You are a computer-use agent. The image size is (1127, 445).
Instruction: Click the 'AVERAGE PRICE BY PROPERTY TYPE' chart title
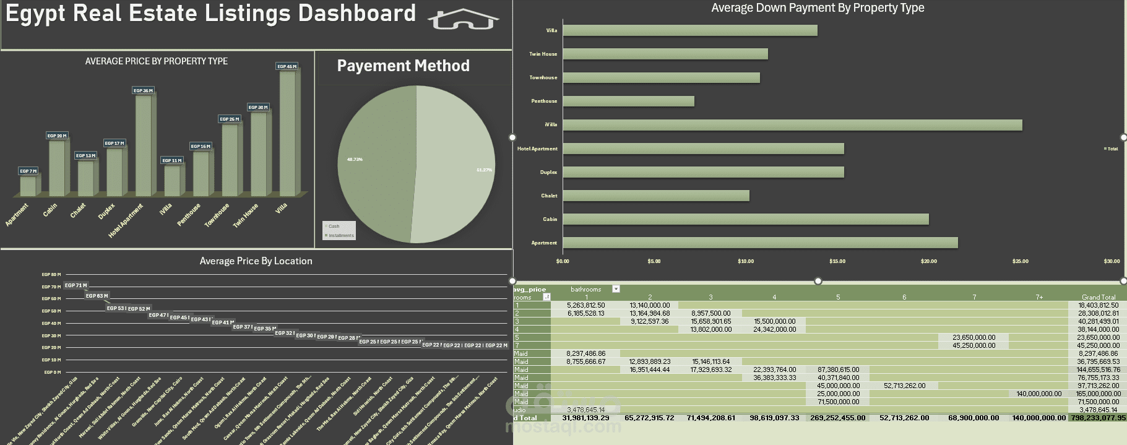coord(157,61)
